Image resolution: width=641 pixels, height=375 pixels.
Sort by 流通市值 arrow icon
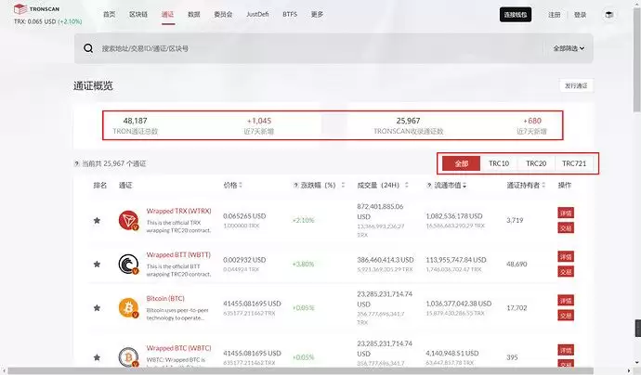click(x=464, y=186)
